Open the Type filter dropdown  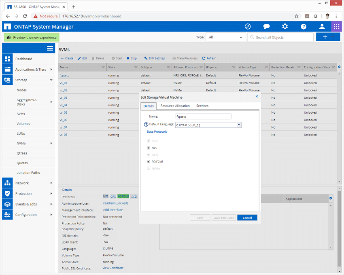(225, 37)
